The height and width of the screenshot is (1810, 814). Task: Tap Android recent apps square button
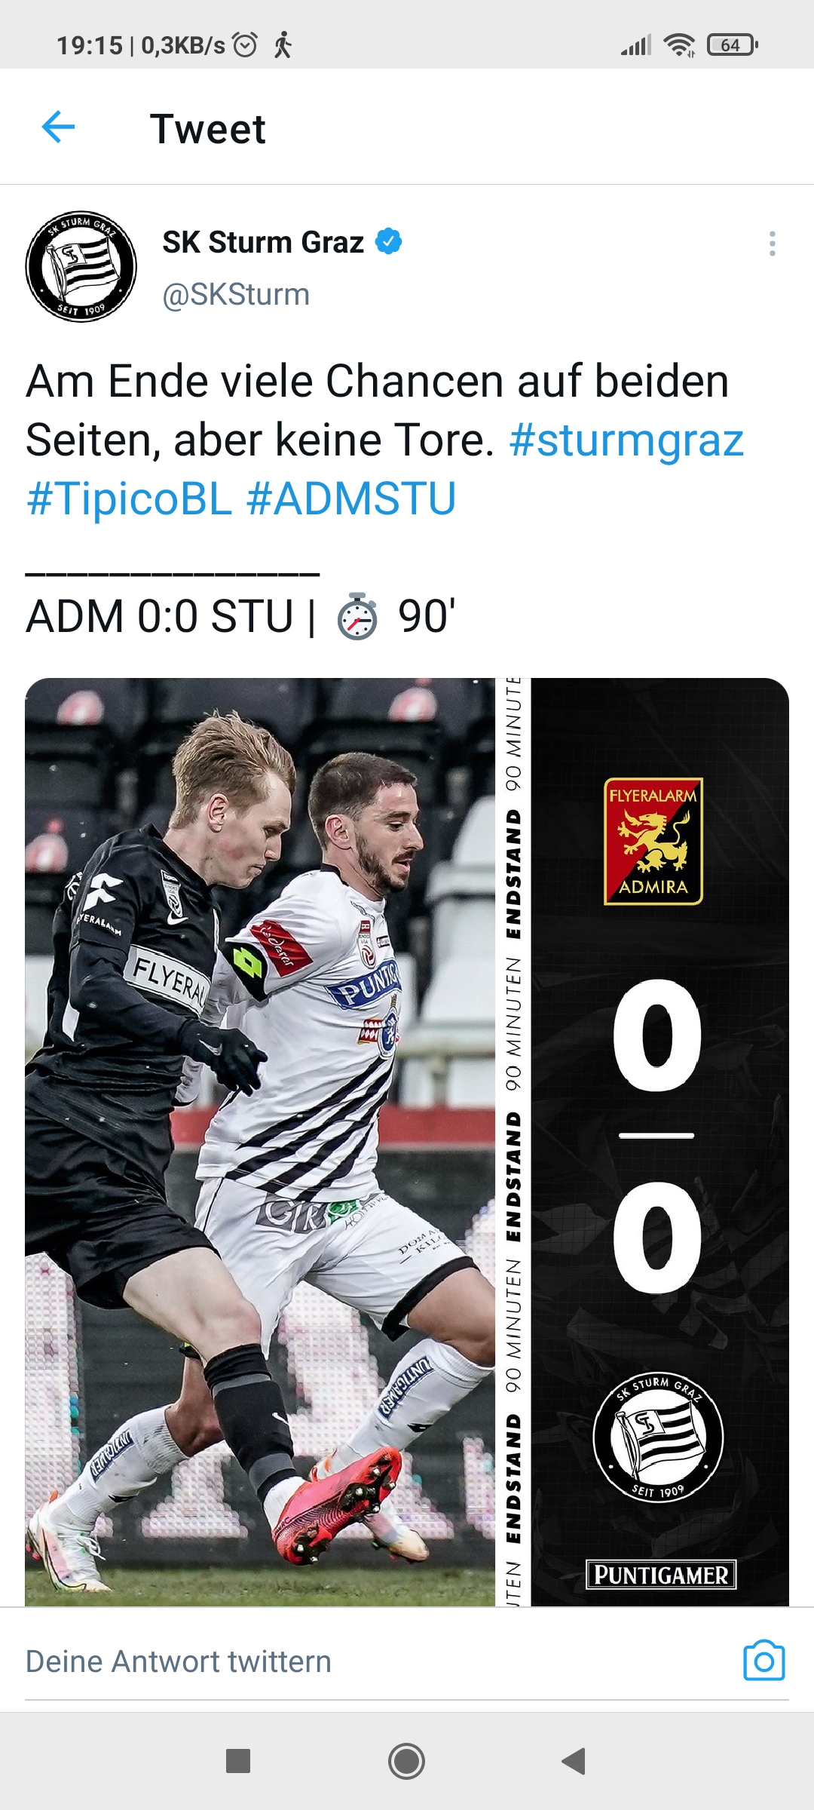click(238, 1761)
